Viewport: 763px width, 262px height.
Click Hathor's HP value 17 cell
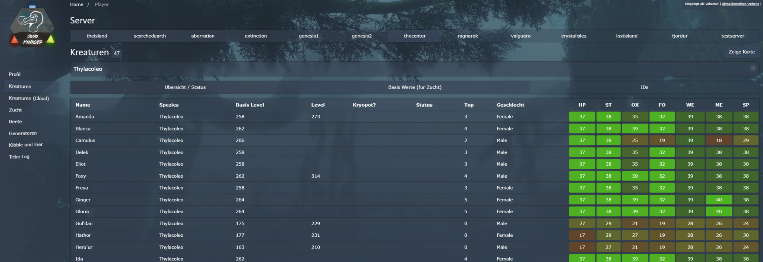[582, 235]
